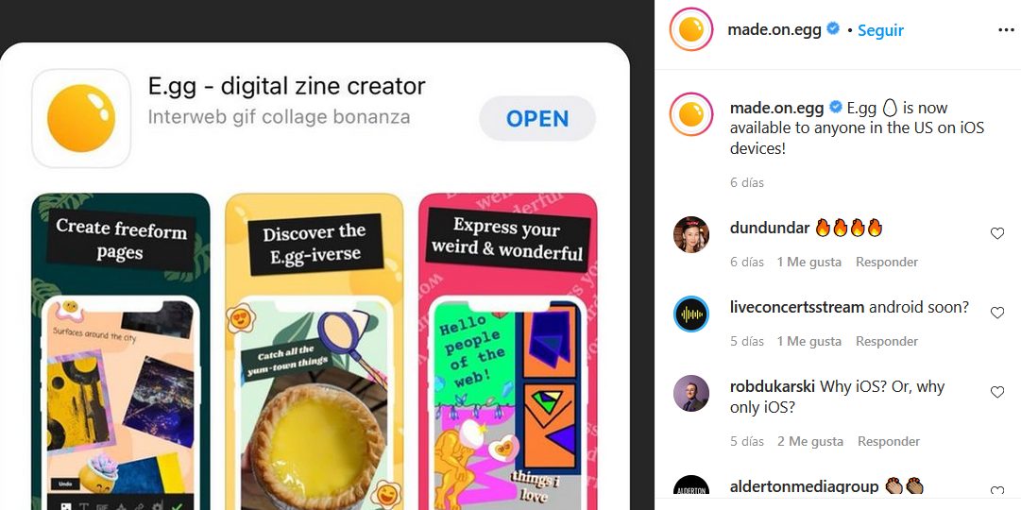Open dundundar's profile picture

(x=690, y=234)
